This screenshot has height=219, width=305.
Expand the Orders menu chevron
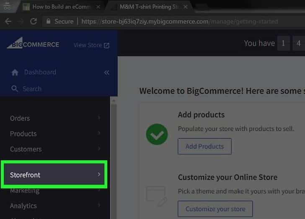(x=99, y=117)
